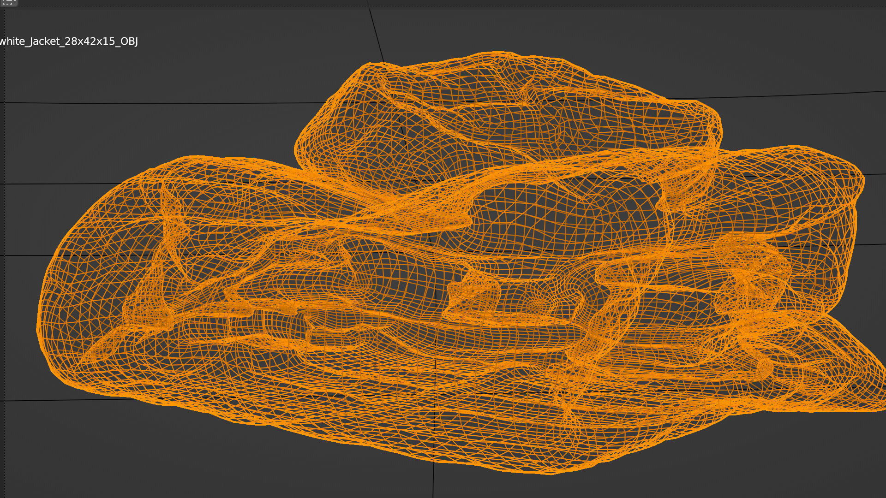
Task: Click the diagonal grid line at top of viewport
Action: tap(376, 32)
